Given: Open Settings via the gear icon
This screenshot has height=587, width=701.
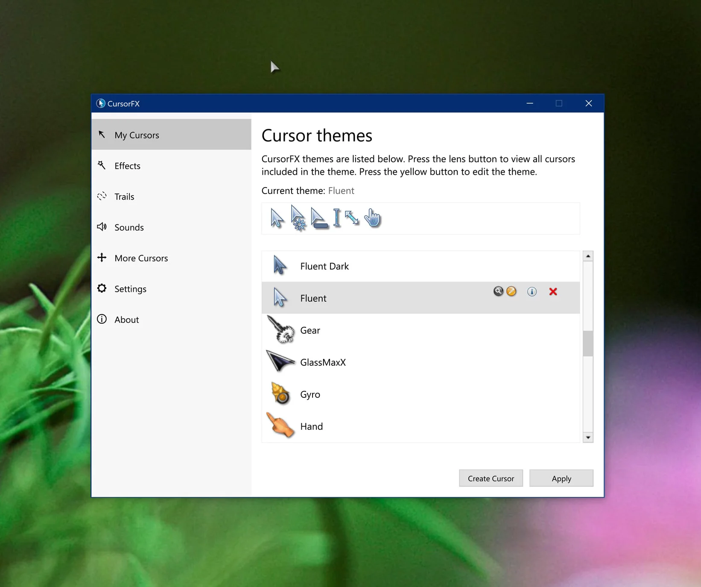Looking at the screenshot, I should [x=102, y=288].
